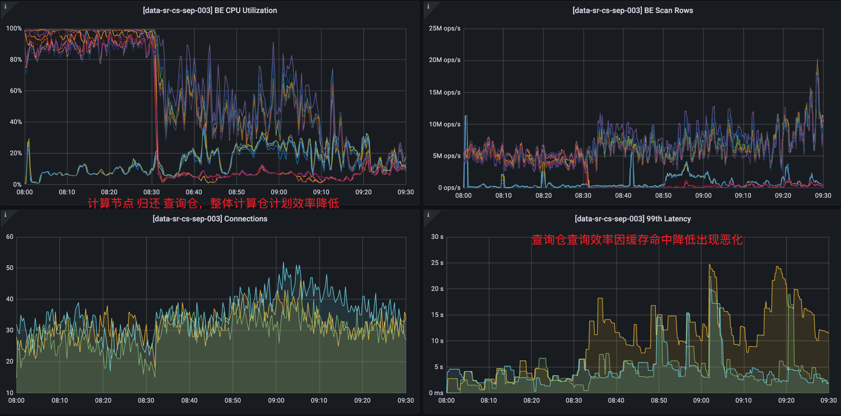Click the 25M ops/s label on Scan Rows axis

point(445,28)
